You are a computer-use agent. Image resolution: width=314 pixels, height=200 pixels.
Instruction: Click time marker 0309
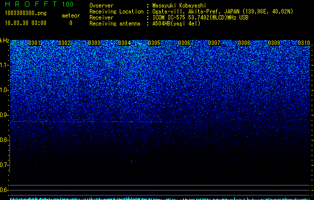[274, 43]
